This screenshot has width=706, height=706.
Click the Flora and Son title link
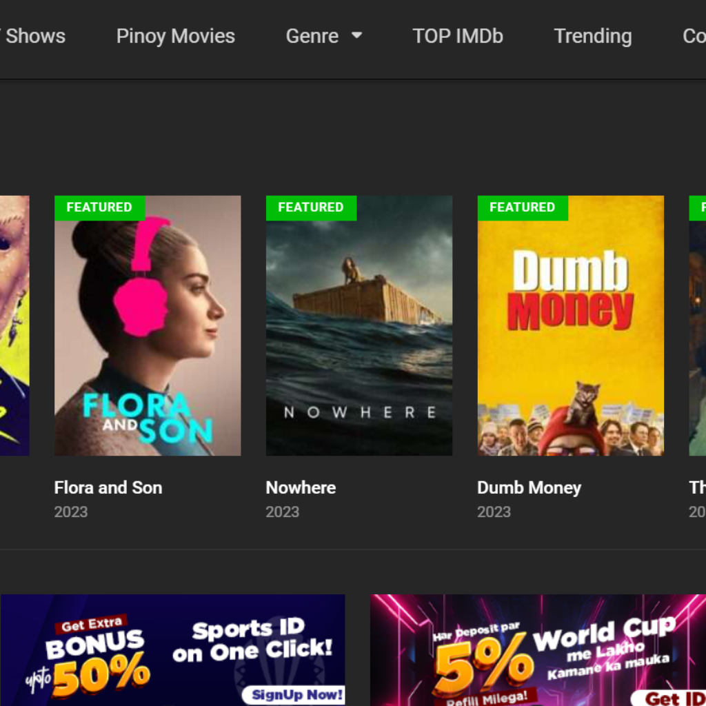click(x=108, y=487)
